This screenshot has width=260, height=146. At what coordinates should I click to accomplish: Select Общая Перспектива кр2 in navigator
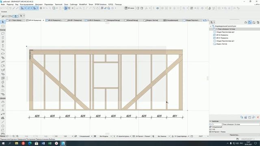coord(225,32)
